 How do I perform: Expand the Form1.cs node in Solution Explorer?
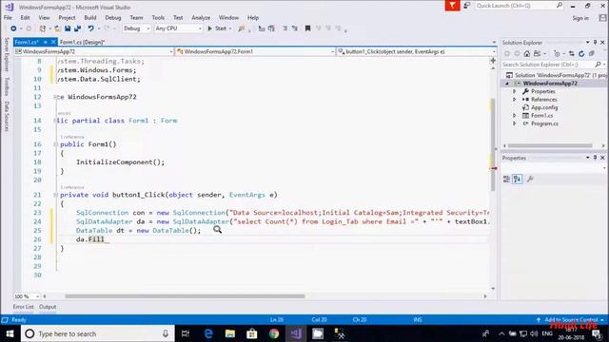point(514,116)
